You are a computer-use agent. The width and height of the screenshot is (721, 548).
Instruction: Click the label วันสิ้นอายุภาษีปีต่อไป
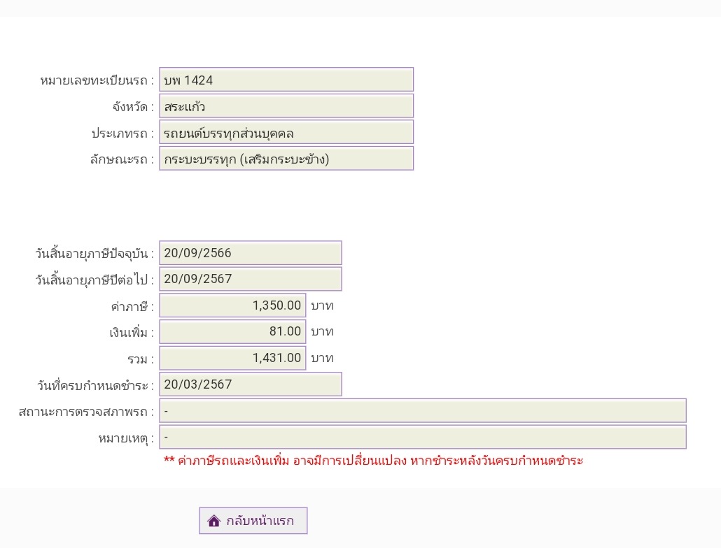coord(94,280)
